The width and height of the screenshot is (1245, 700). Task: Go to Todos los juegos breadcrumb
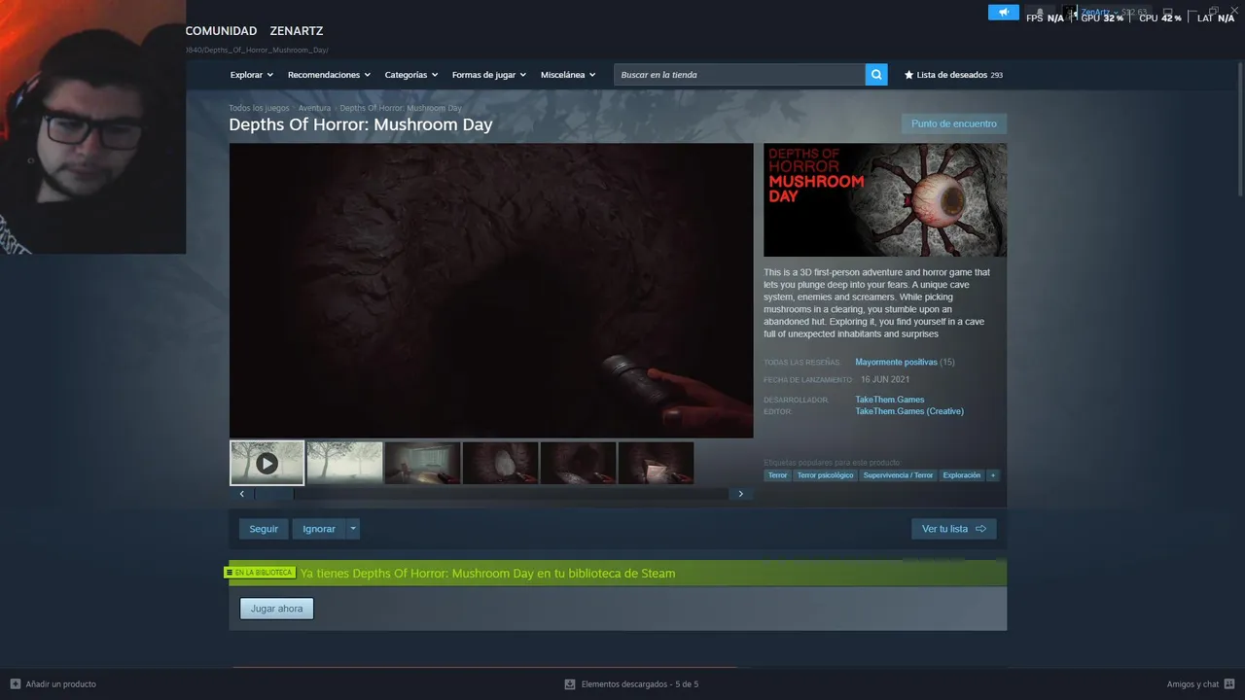pos(259,108)
